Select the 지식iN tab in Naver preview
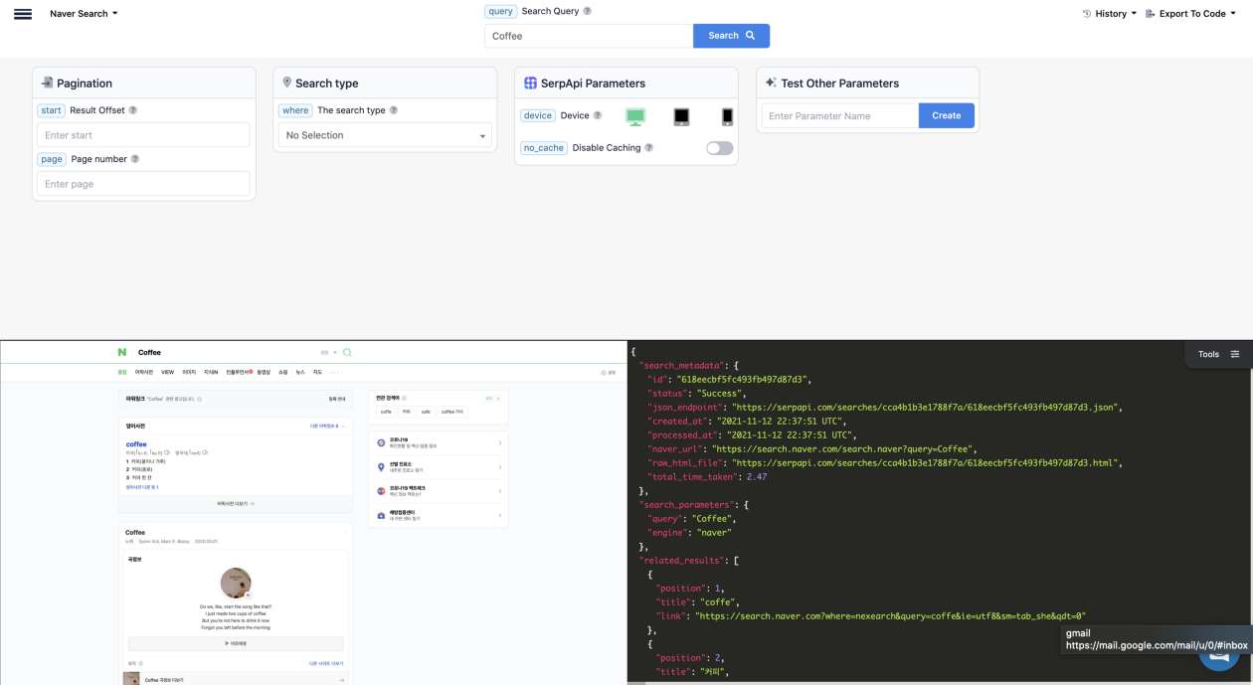Viewport: 1253px width, 685px height. (211, 372)
